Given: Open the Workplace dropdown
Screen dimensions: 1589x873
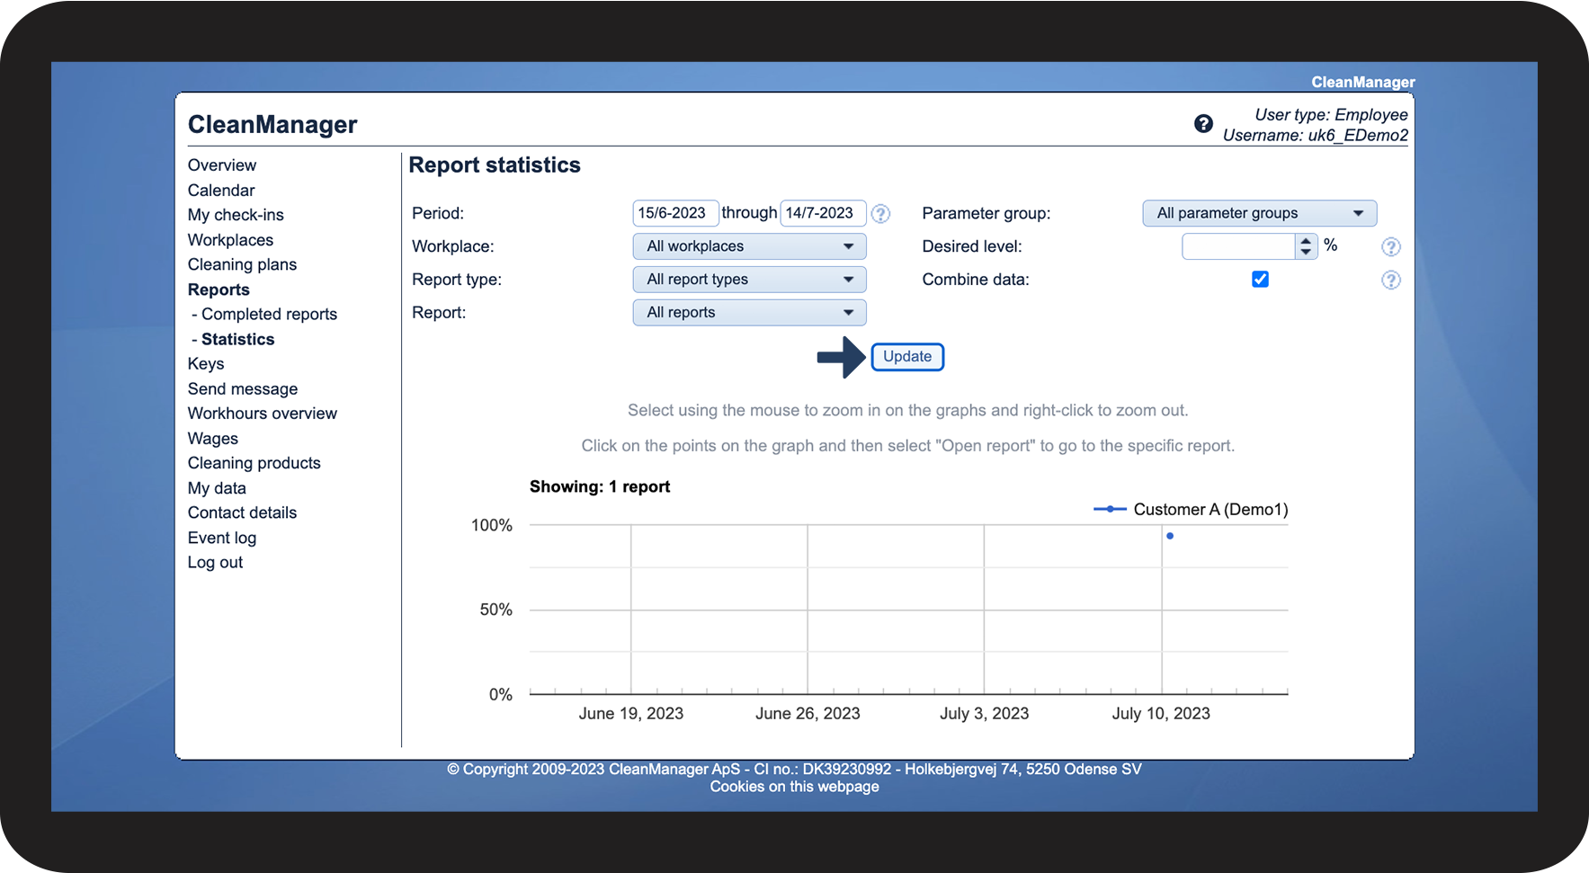Looking at the screenshot, I should point(749,246).
